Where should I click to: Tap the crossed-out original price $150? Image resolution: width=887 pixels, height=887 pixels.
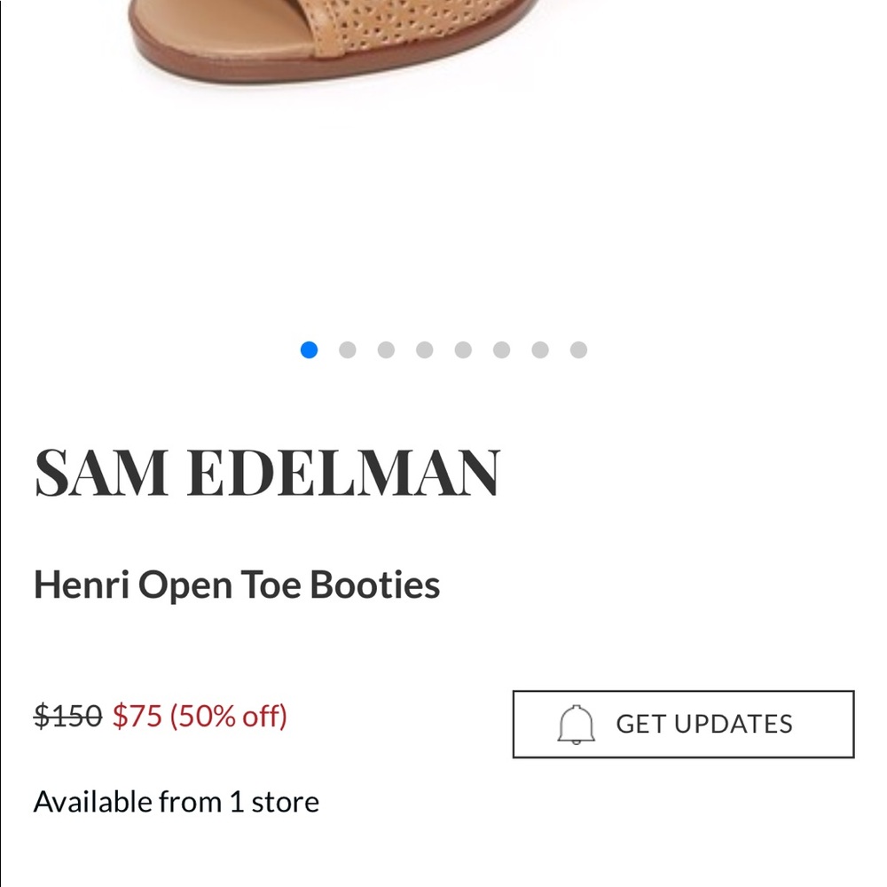pyautogui.click(x=67, y=715)
